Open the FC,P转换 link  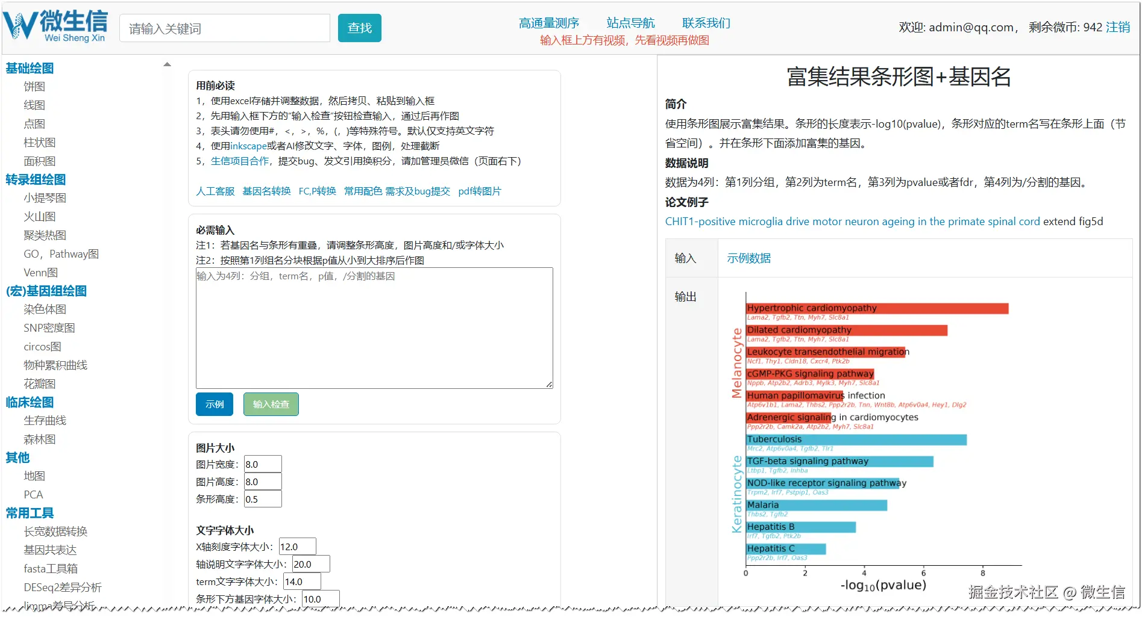coord(318,191)
